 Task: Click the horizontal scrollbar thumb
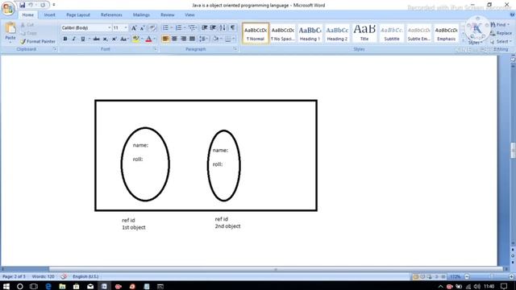pyautogui.click(x=276, y=269)
